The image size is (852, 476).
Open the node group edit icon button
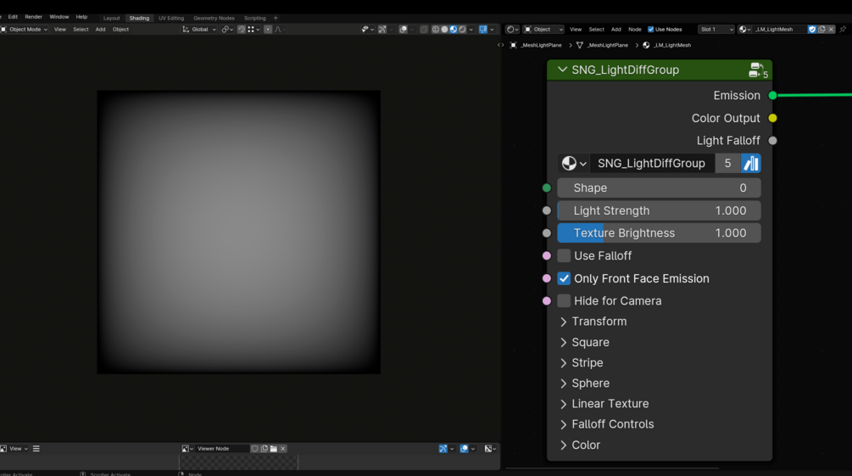pos(751,163)
